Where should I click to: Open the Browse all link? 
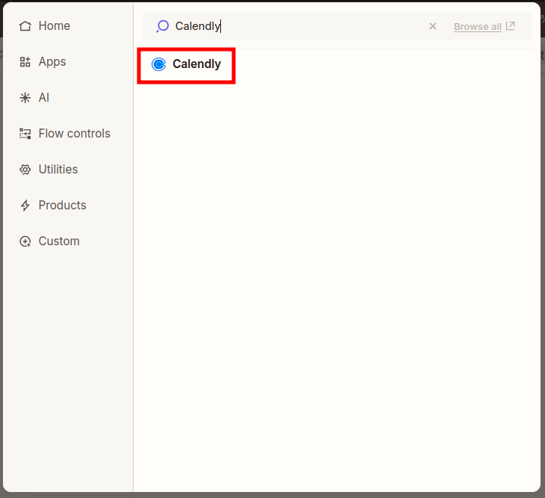tap(477, 26)
